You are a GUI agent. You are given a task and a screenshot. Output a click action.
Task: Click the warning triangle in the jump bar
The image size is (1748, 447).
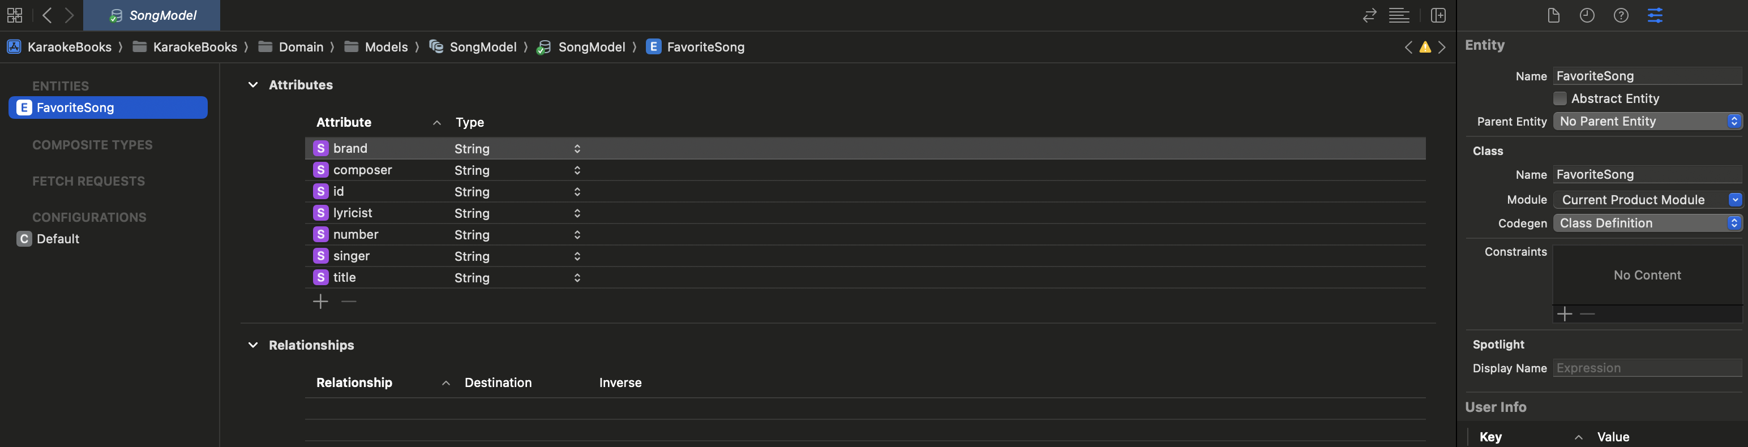pos(1426,47)
